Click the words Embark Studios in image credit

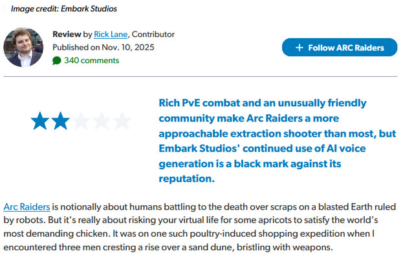click(91, 9)
